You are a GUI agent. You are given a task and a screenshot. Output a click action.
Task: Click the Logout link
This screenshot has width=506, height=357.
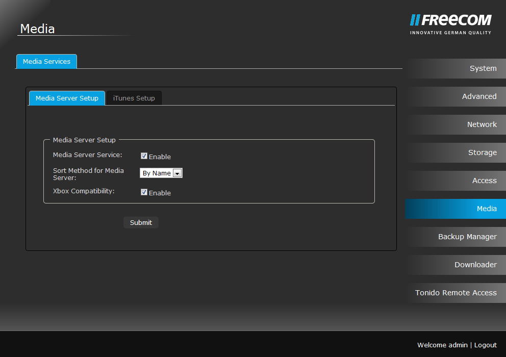coord(486,345)
